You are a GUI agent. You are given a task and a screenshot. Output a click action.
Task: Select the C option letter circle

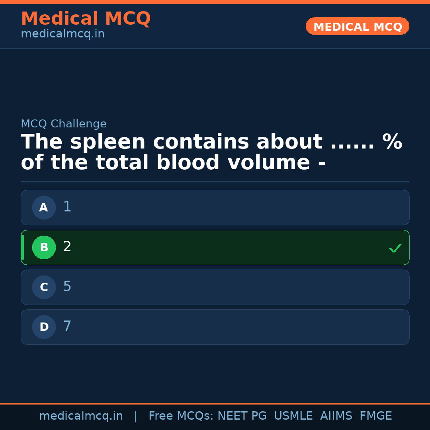click(44, 287)
